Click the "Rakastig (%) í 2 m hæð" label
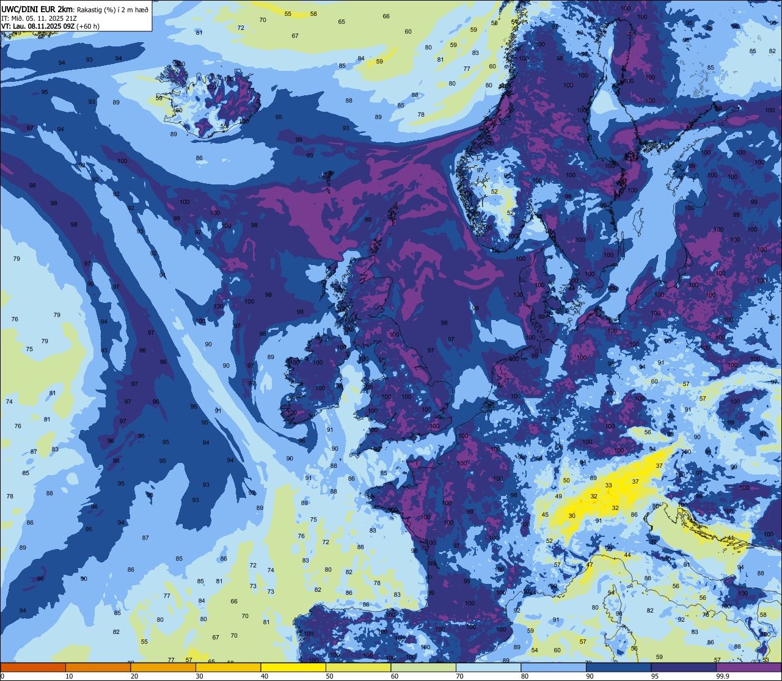 (112, 9)
